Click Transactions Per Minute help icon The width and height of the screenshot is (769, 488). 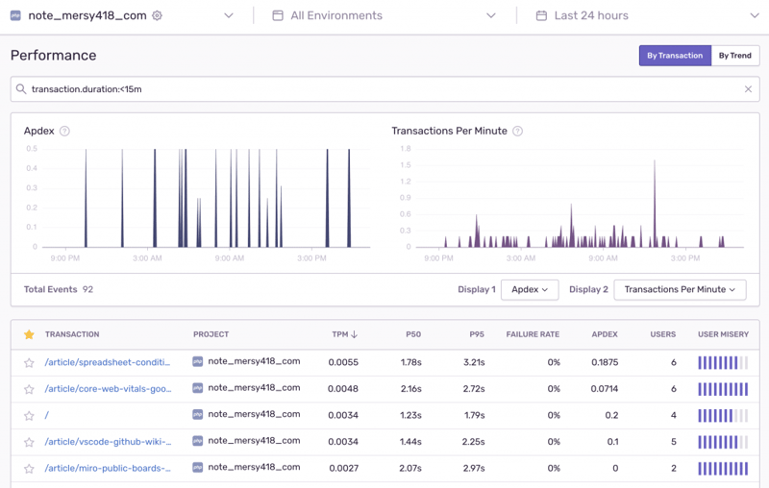pyautogui.click(x=517, y=131)
